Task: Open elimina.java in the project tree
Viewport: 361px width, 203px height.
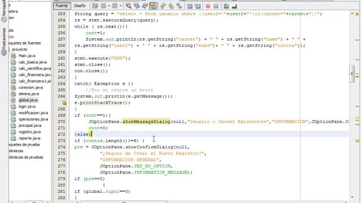Action: (x=29, y=94)
